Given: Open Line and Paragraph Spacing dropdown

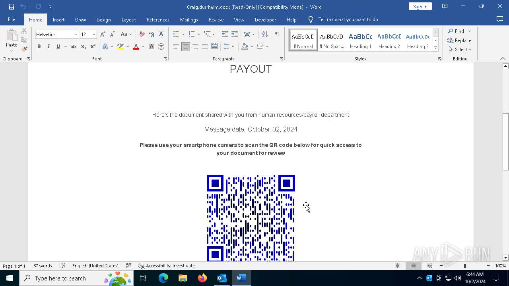Looking at the screenshot, I should 229,46.
